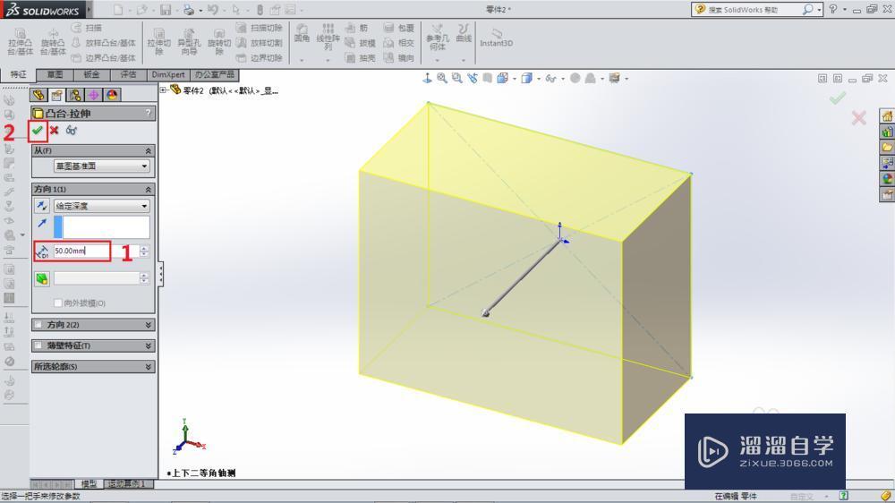
Task: Open 参考几何体 reference geometry
Action: click(438, 37)
